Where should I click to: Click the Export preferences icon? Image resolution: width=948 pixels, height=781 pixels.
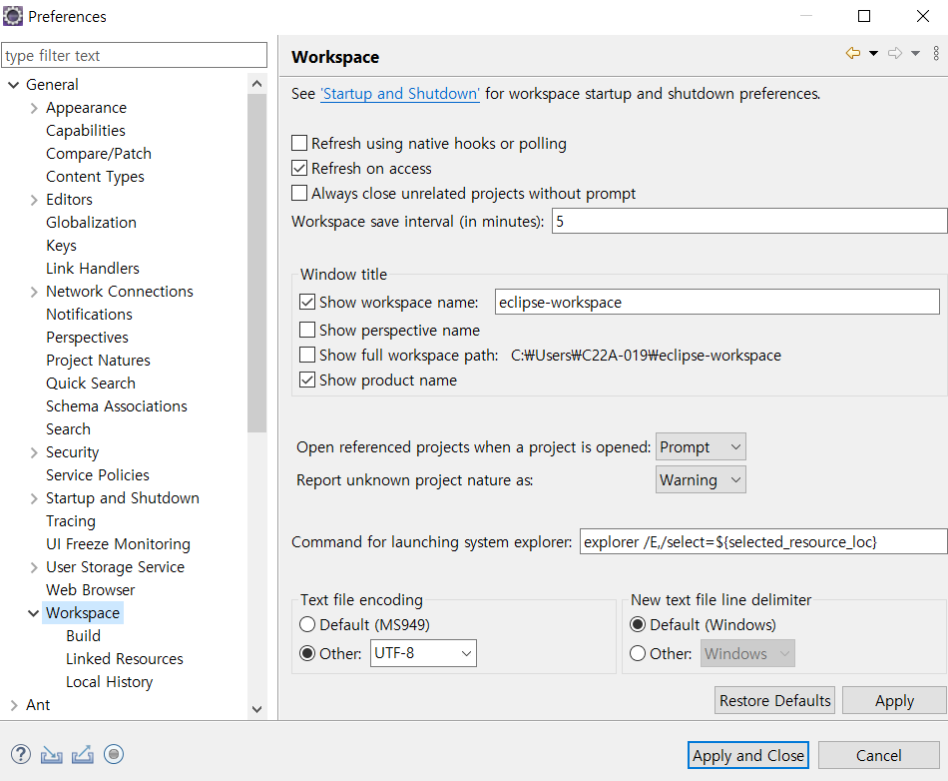[82, 754]
